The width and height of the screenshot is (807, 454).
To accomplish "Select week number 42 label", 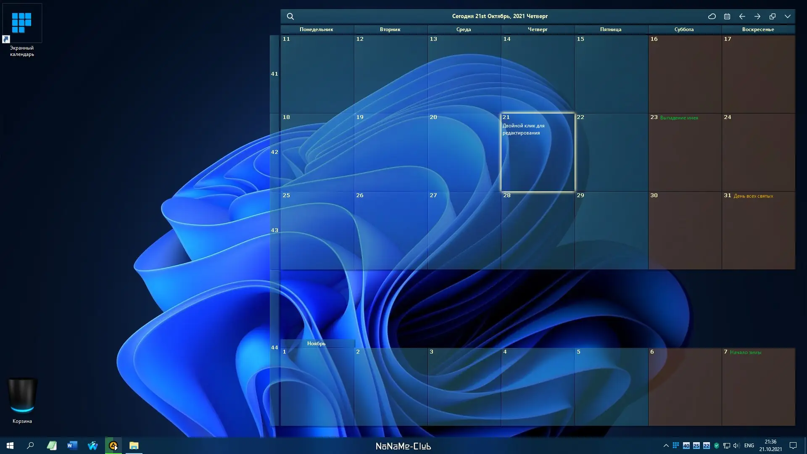I will 274,152.
